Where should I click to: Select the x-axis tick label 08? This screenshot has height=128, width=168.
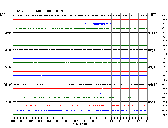click(x=85, y=121)
